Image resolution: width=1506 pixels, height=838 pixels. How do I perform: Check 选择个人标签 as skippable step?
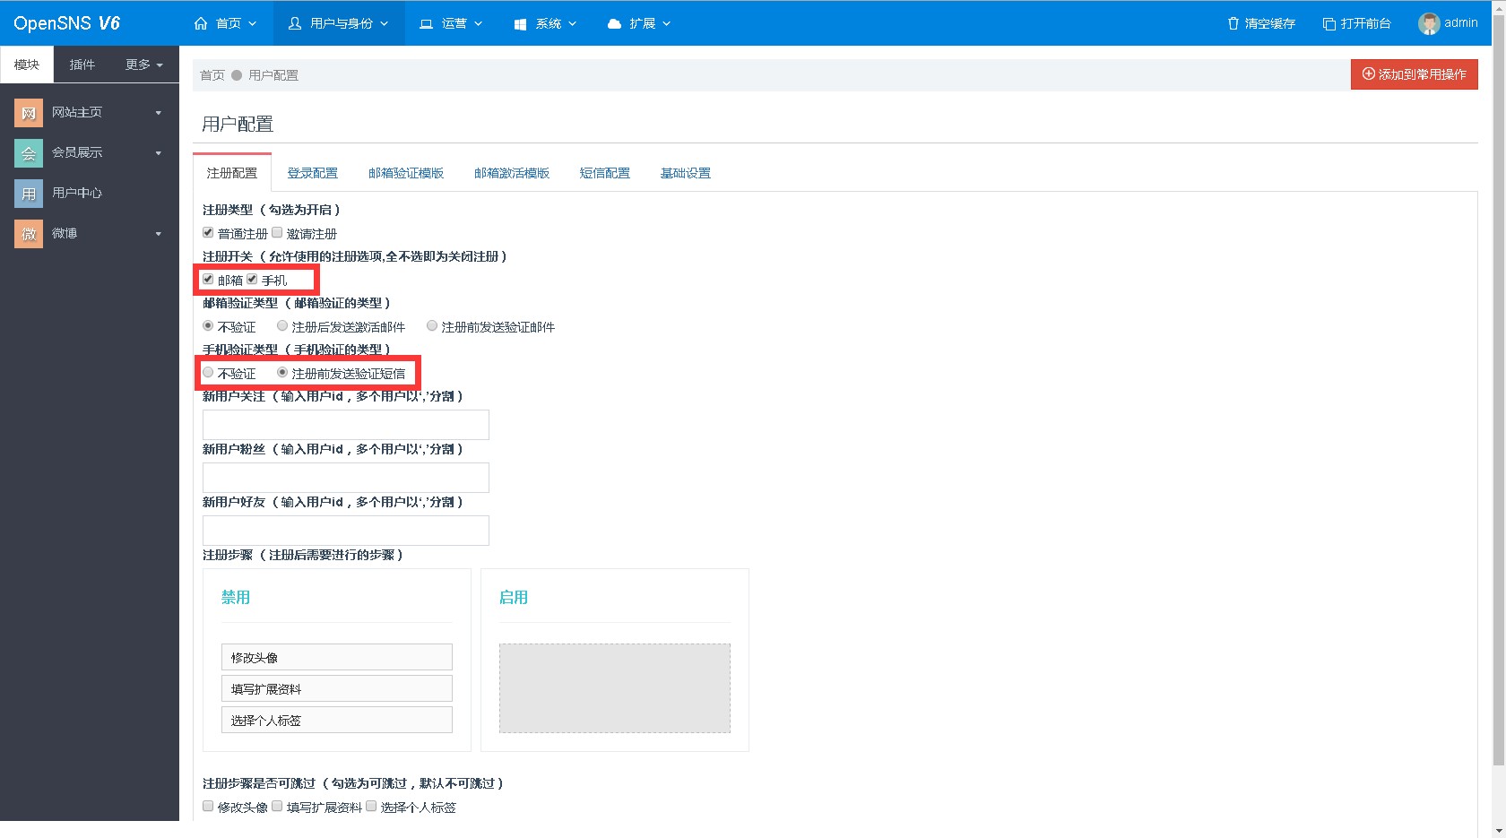(x=371, y=806)
